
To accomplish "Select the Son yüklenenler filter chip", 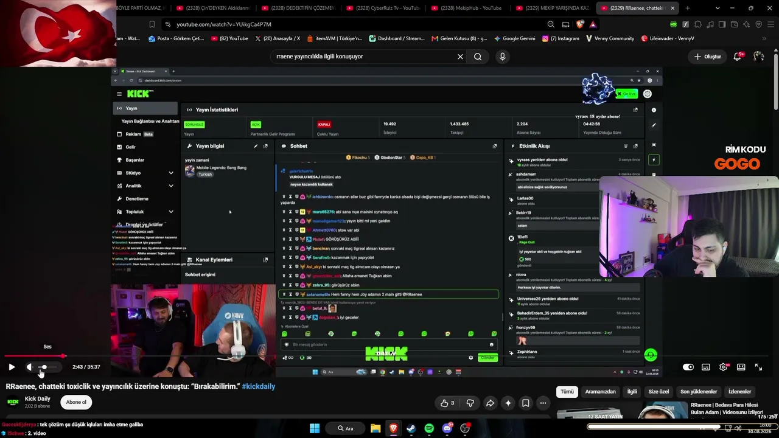I will [699, 392].
